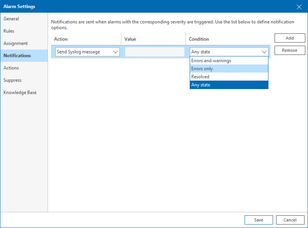The image size is (308, 228).
Task: Remove the selected notification
Action: click(x=290, y=50)
